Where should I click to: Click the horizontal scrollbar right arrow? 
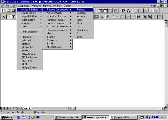[163, 108]
